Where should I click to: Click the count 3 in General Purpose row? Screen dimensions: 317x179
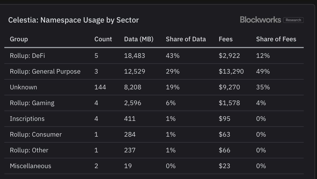[96, 71]
